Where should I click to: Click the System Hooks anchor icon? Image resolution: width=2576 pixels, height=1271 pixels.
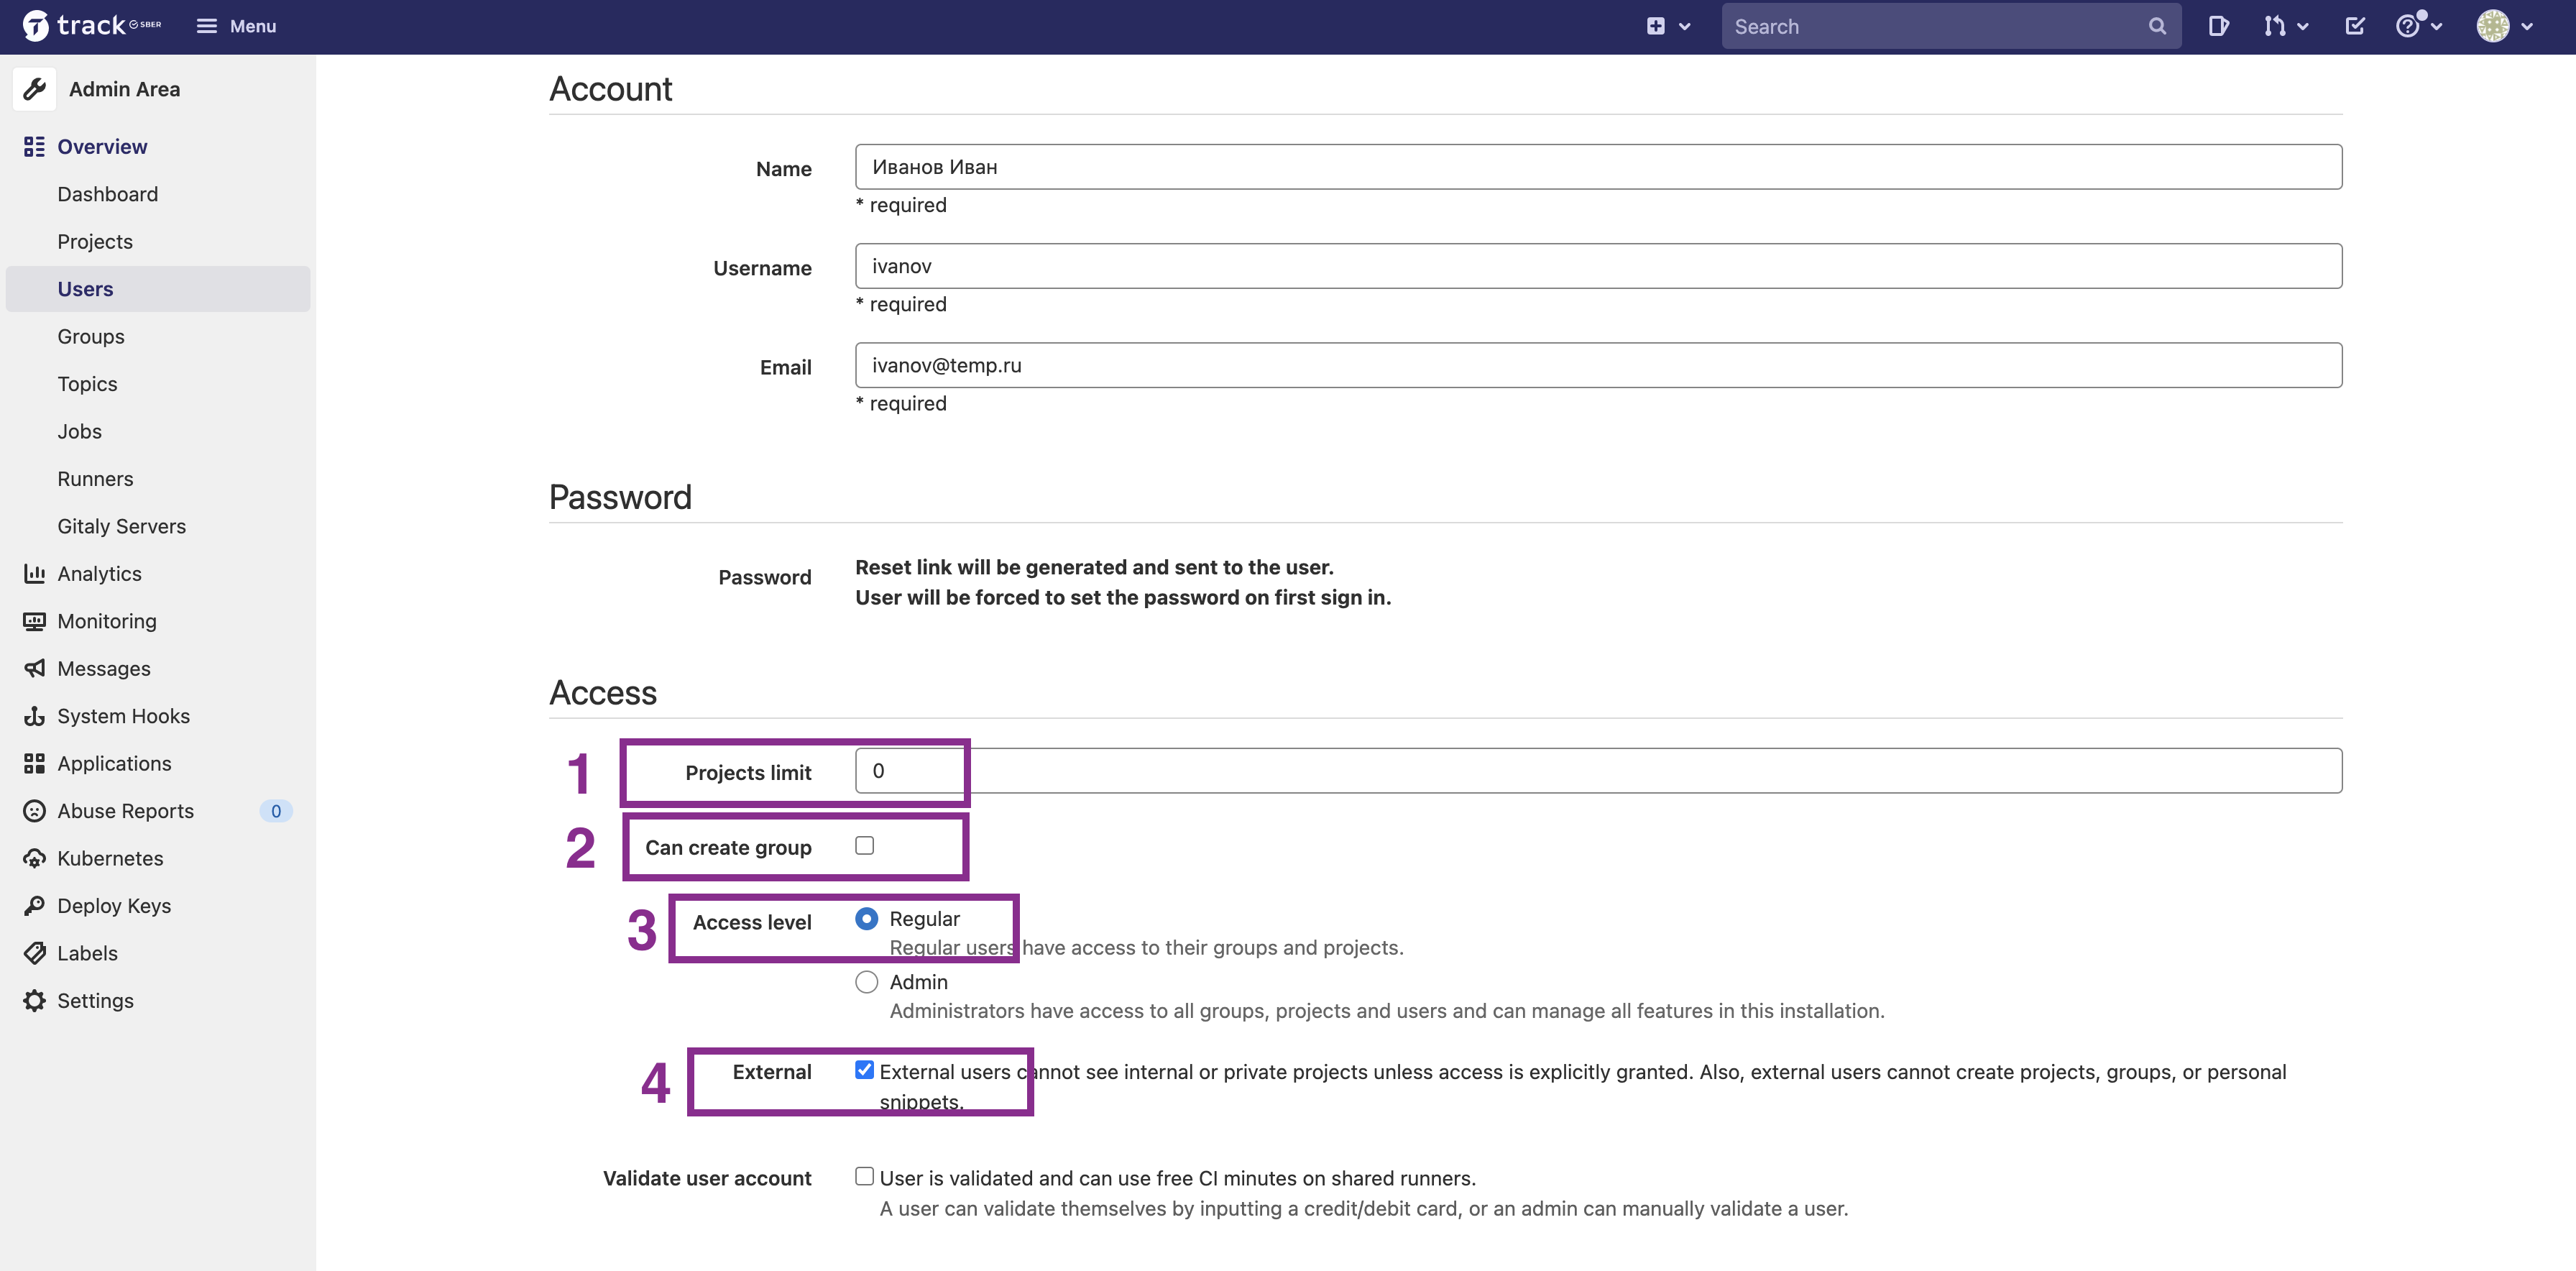click(x=35, y=716)
